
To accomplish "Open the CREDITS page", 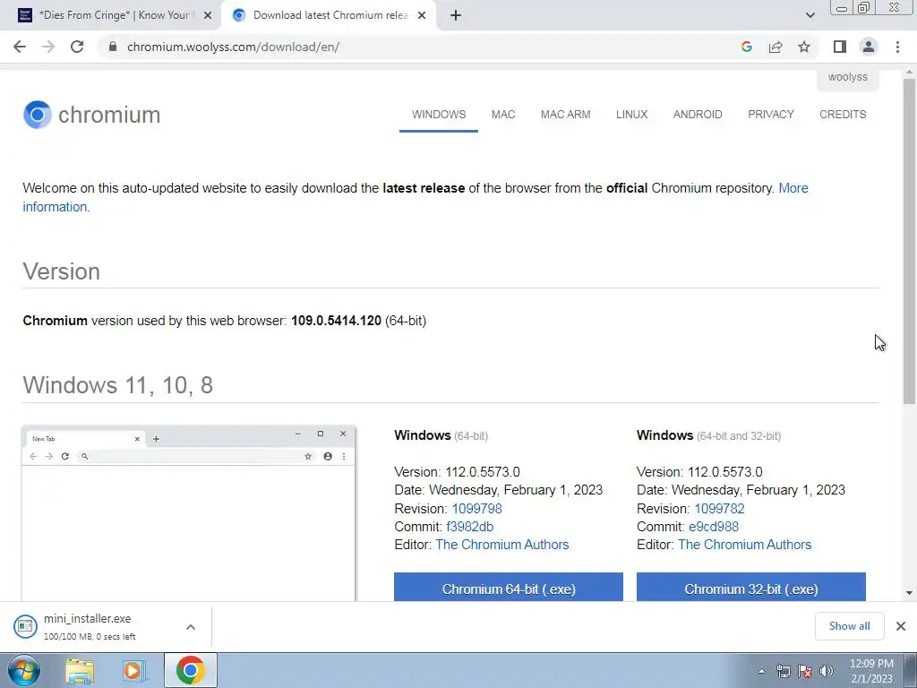I will (x=843, y=115).
